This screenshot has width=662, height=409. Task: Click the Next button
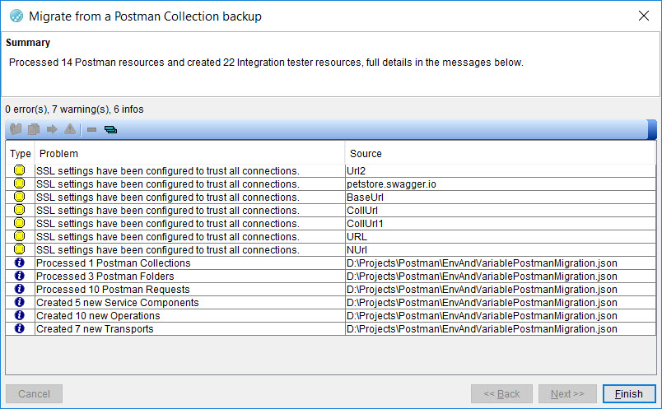[x=567, y=394]
